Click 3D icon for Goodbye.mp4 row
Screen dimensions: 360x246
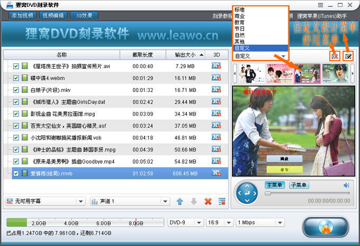[x=217, y=161]
